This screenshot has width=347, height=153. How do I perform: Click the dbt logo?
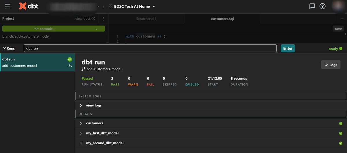pyautogui.click(x=29, y=6)
